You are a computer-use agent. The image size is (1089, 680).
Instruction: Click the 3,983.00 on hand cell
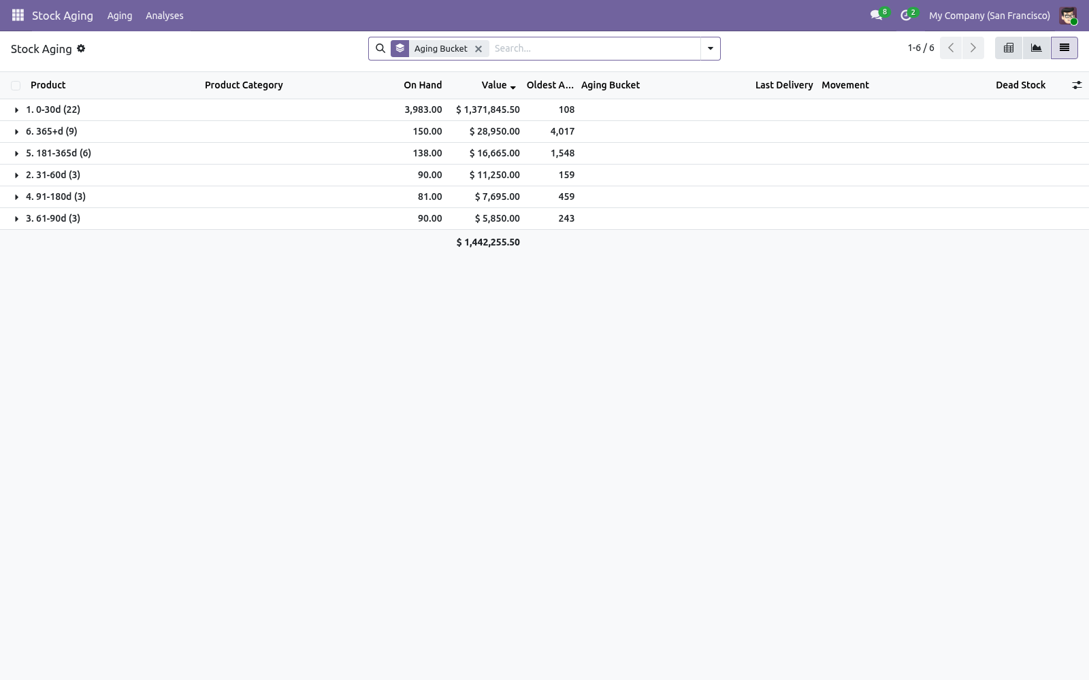423,109
